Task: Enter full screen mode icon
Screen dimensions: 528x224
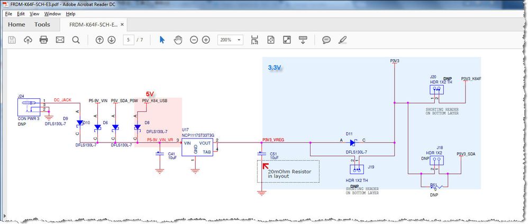Action: (x=287, y=40)
